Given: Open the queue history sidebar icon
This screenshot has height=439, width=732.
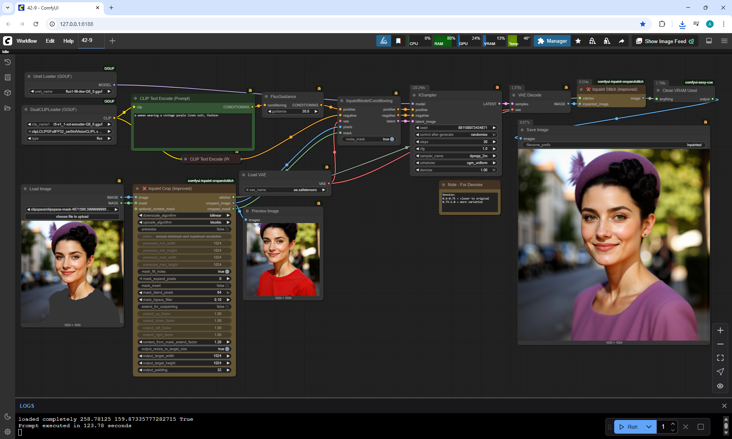Looking at the screenshot, I should pos(7,62).
